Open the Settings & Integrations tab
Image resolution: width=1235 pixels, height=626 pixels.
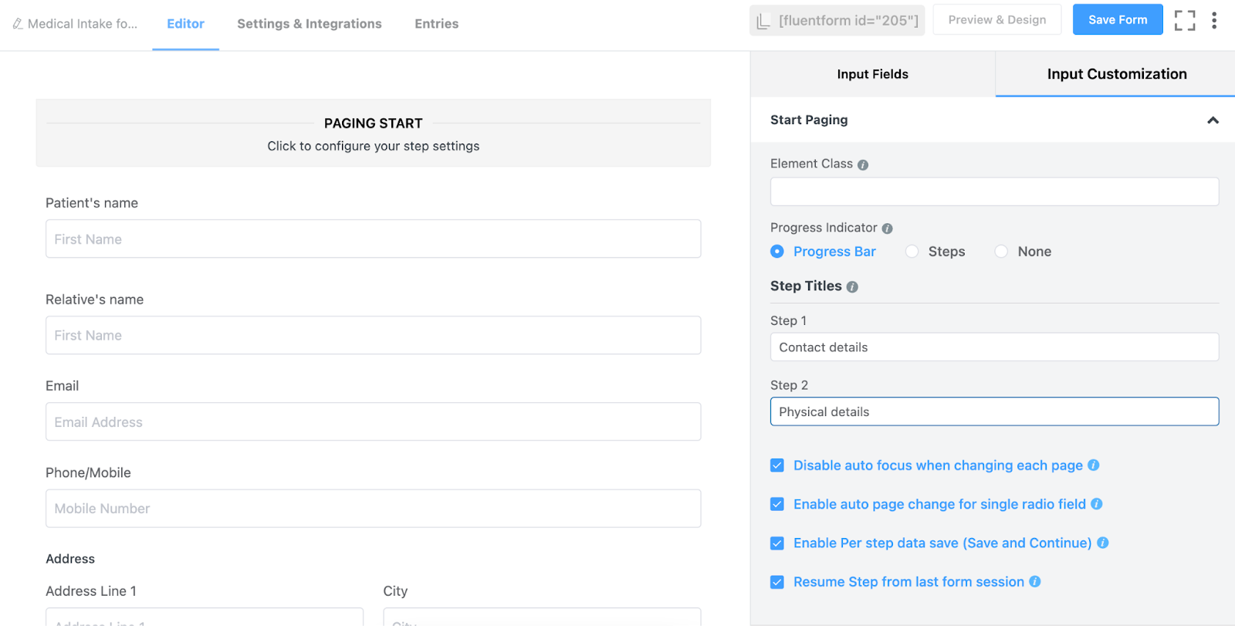(309, 24)
